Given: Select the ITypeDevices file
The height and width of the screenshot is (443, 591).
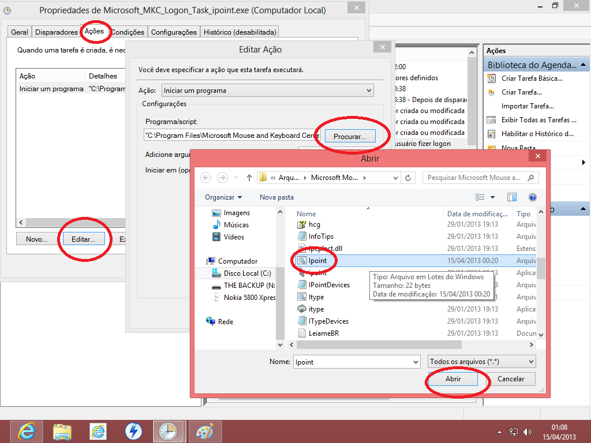Looking at the screenshot, I should [x=323, y=321].
